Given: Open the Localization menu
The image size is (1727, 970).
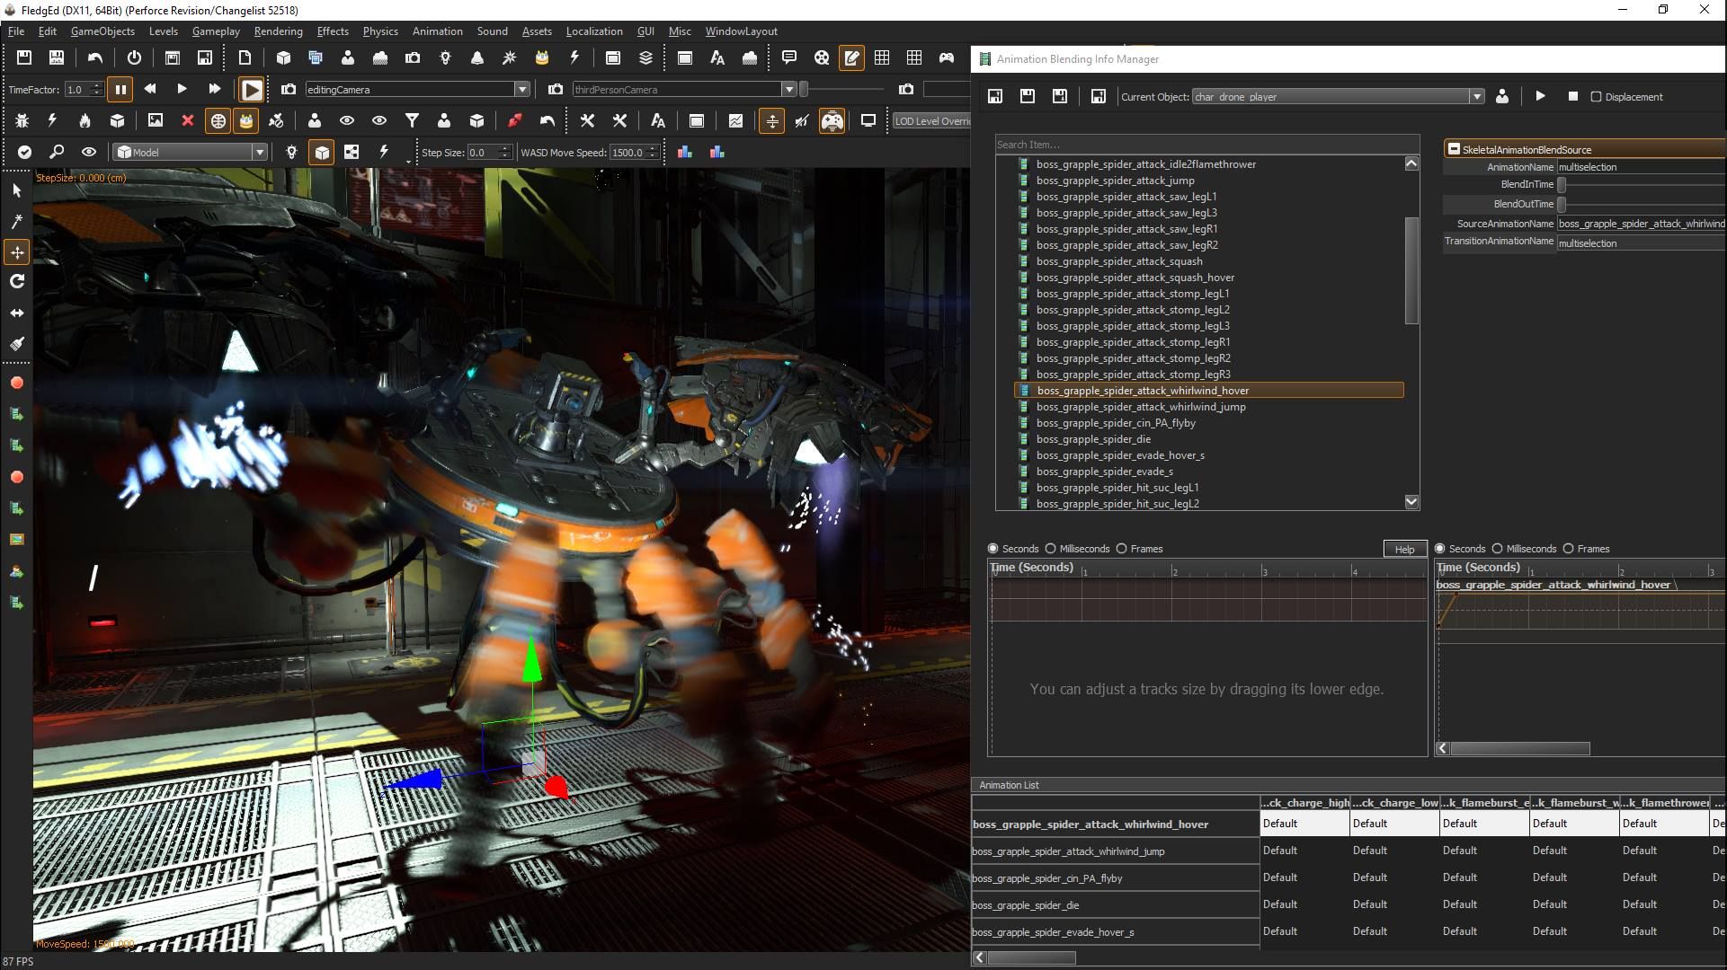Looking at the screenshot, I should 593,31.
